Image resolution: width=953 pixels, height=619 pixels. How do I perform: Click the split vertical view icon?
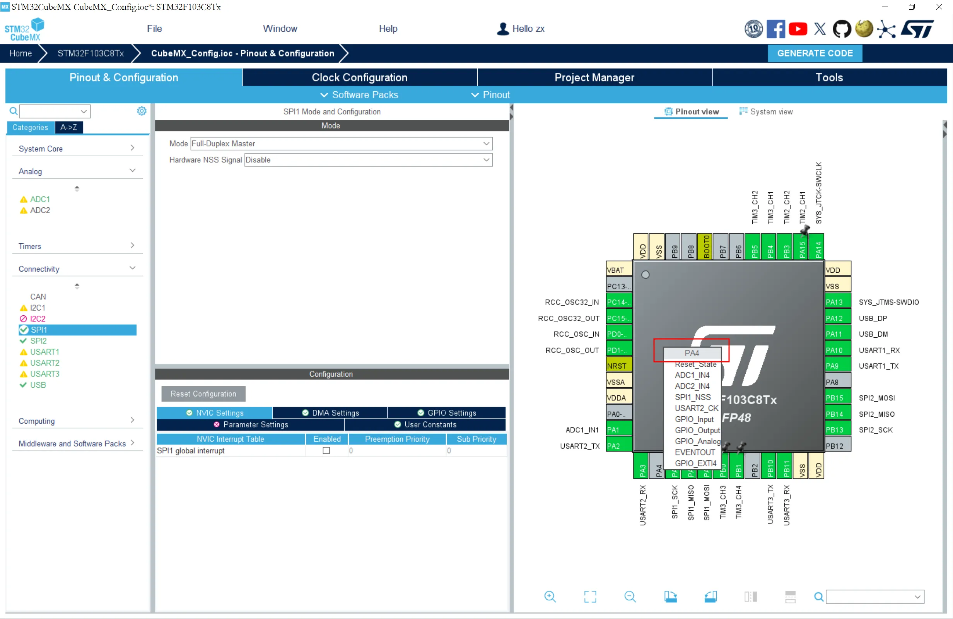(x=790, y=597)
